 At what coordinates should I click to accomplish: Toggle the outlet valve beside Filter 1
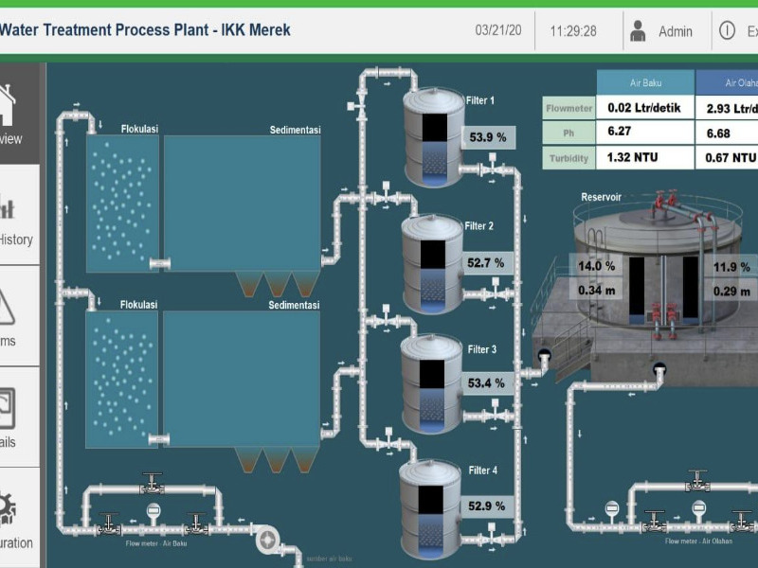(492, 169)
